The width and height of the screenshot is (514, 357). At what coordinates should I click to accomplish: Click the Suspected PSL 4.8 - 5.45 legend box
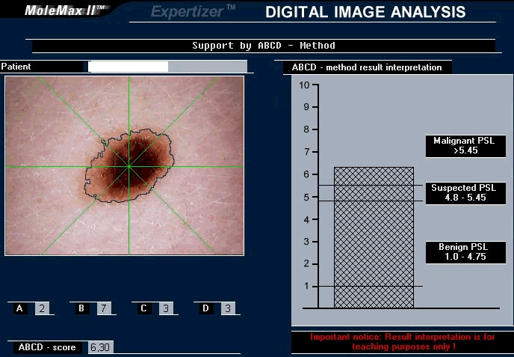[465, 193]
